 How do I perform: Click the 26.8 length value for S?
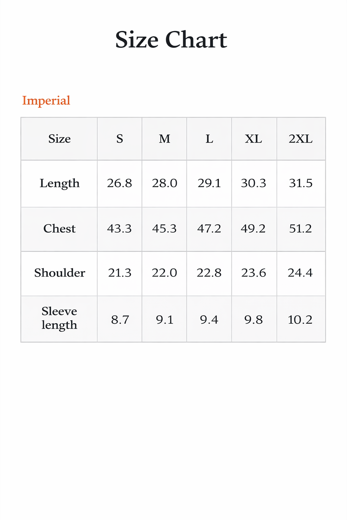tap(119, 183)
